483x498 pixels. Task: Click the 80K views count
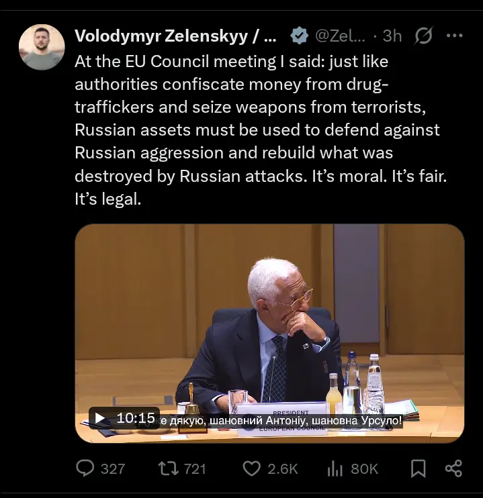click(364, 468)
